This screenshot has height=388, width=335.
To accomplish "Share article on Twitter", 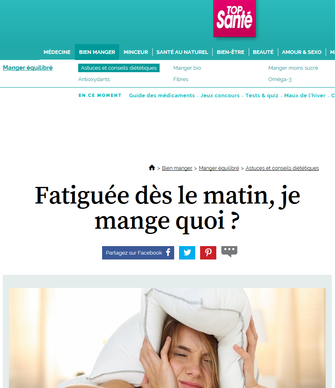I will [187, 253].
